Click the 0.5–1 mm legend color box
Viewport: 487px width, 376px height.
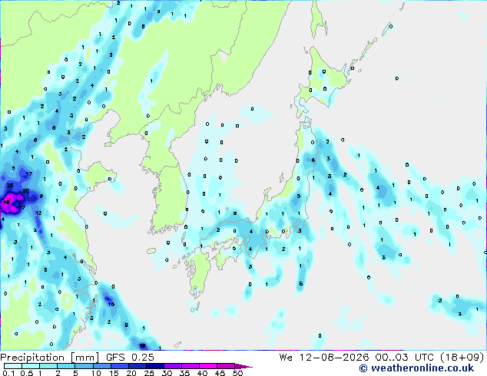coord(31,366)
